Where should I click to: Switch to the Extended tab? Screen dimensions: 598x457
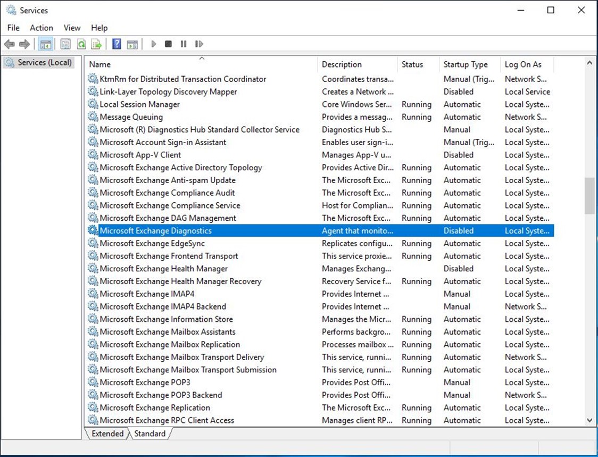click(x=107, y=434)
